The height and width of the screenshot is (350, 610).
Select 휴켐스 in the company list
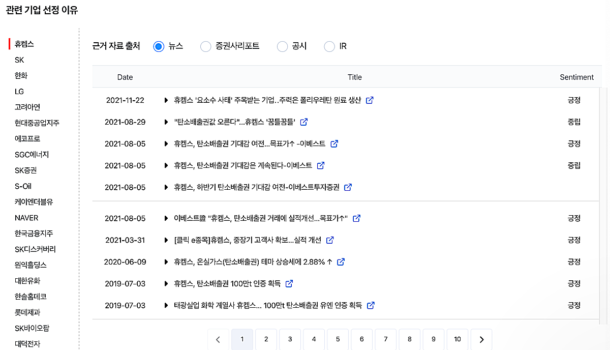(24, 44)
